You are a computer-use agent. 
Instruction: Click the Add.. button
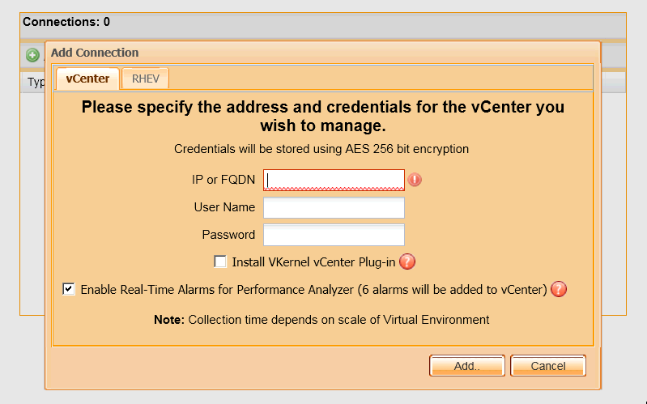coord(466,366)
